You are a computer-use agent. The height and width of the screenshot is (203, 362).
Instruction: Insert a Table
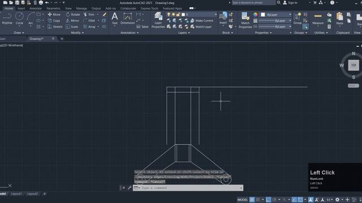coord(143,27)
